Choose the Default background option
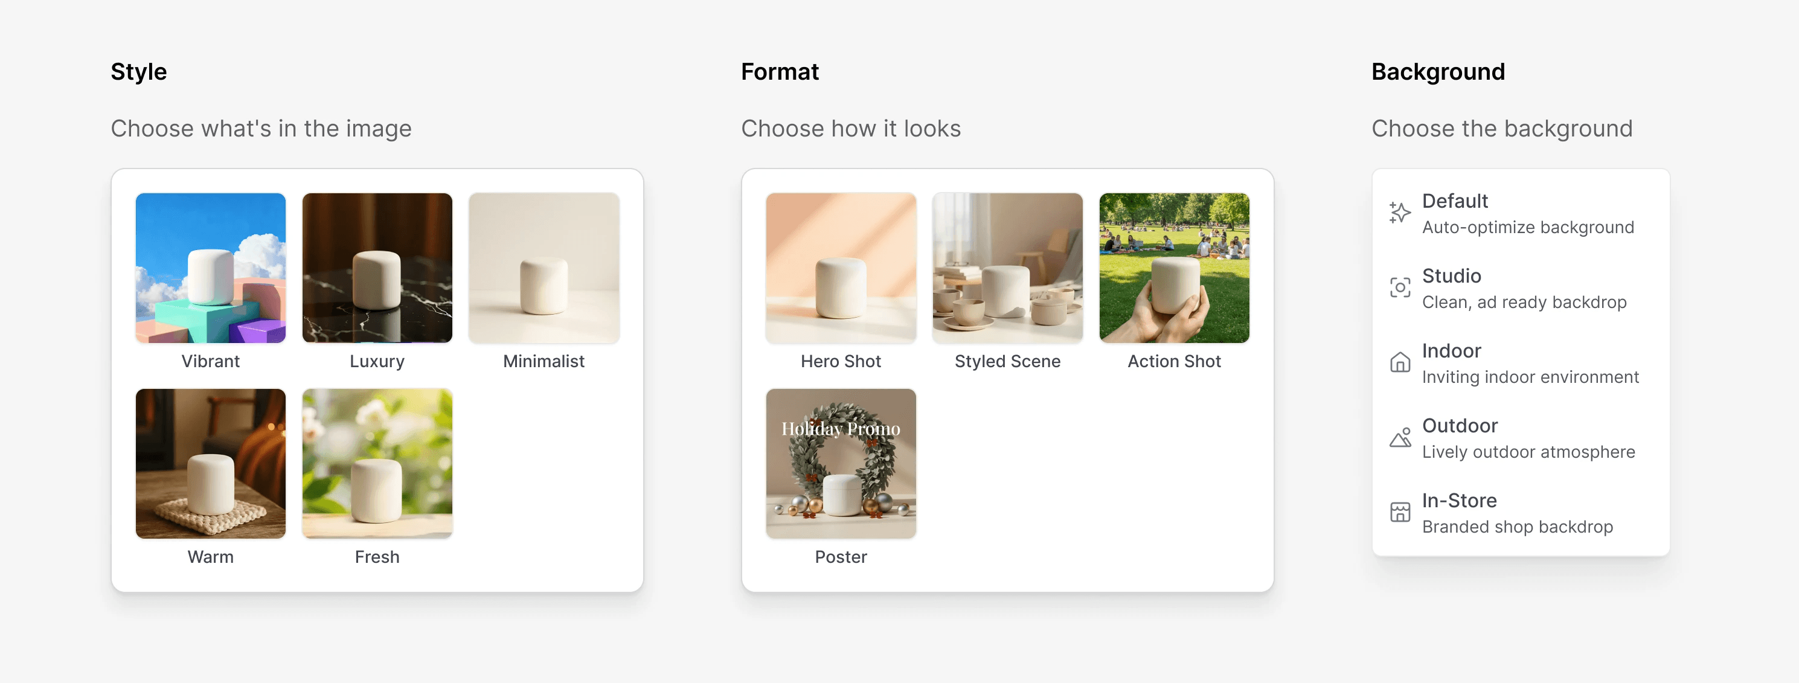Screen dimensions: 1799x683 click(1521, 213)
